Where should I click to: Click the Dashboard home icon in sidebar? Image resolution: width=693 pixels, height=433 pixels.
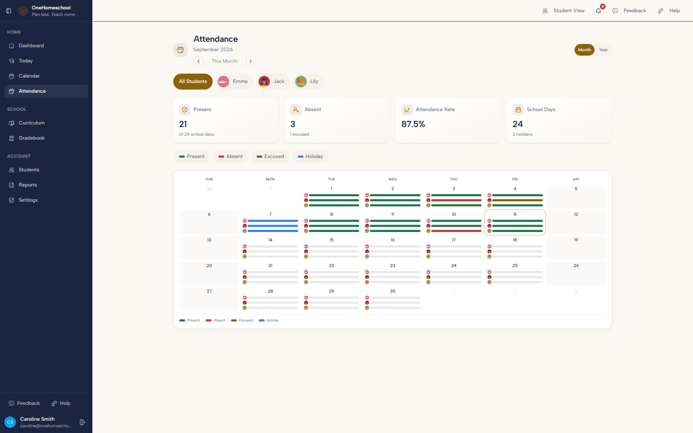[x=12, y=46]
